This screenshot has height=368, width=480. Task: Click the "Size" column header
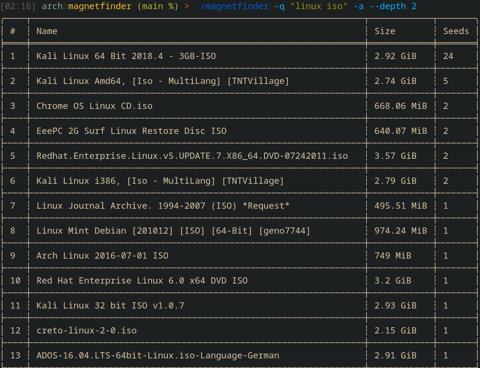click(385, 31)
